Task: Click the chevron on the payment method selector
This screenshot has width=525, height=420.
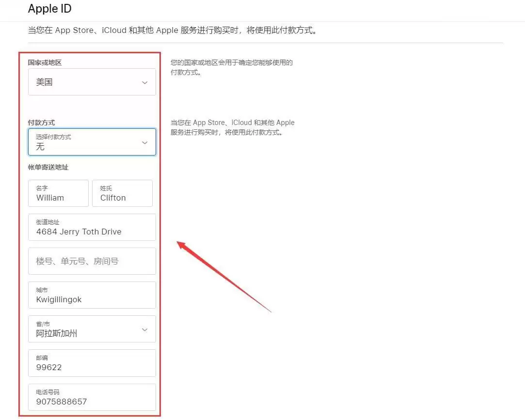Action: pos(144,142)
